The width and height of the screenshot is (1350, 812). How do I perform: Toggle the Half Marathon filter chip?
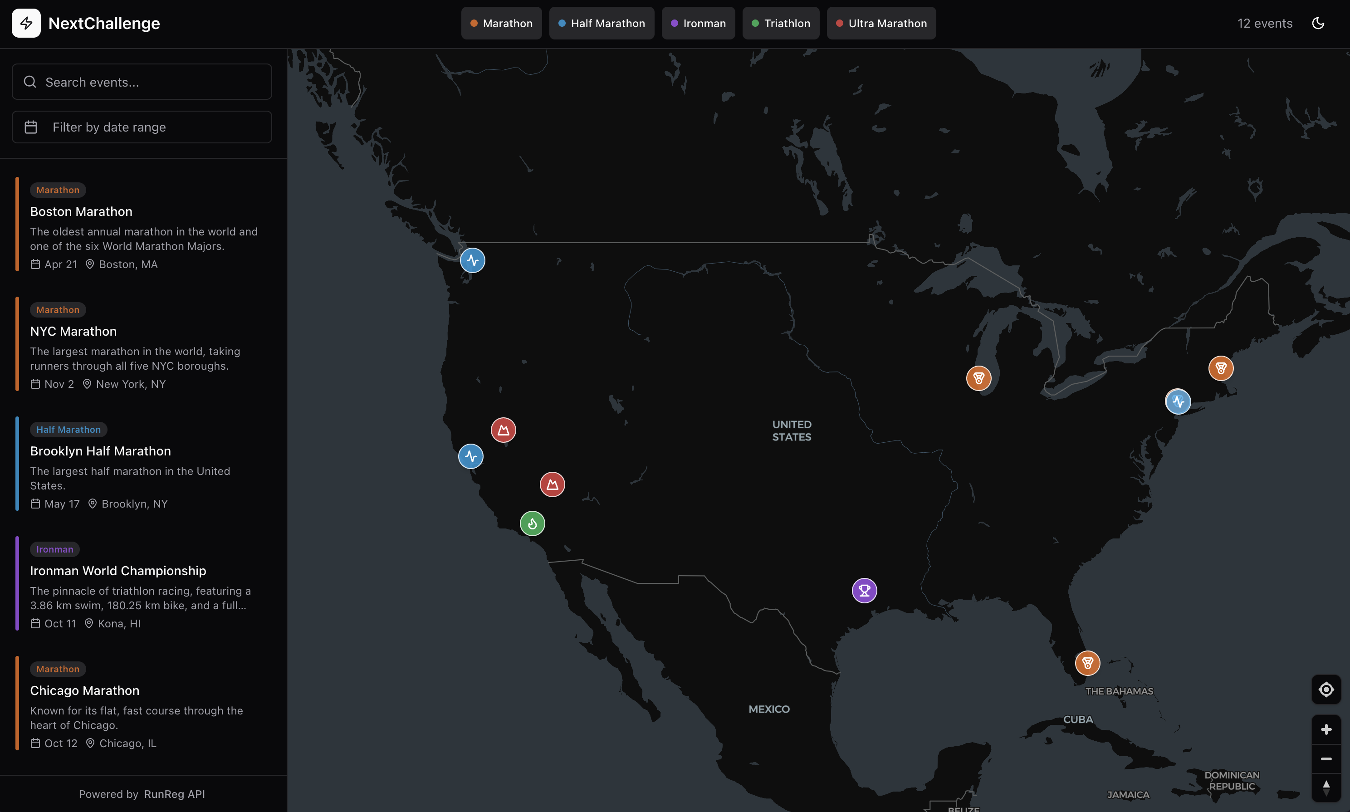click(x=601, y=23)
